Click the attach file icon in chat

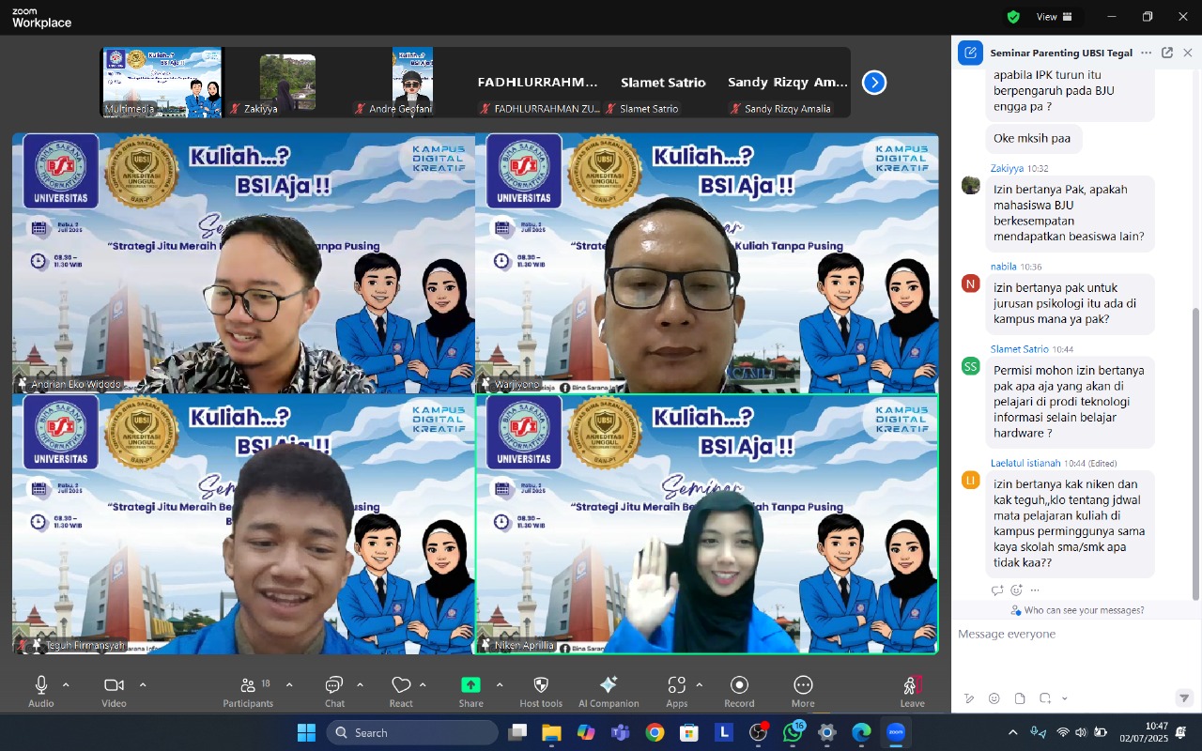tap(1020, 698)
